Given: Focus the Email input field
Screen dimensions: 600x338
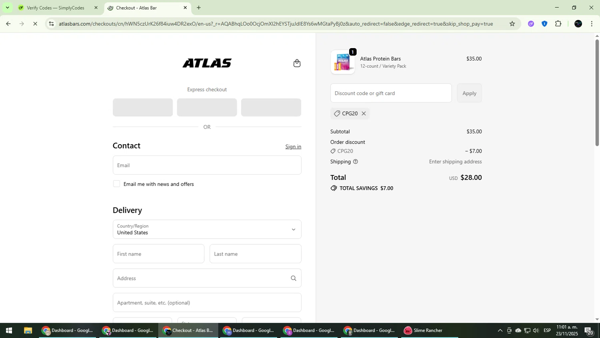Looking at the screenshot, I should tap(207, 165).
